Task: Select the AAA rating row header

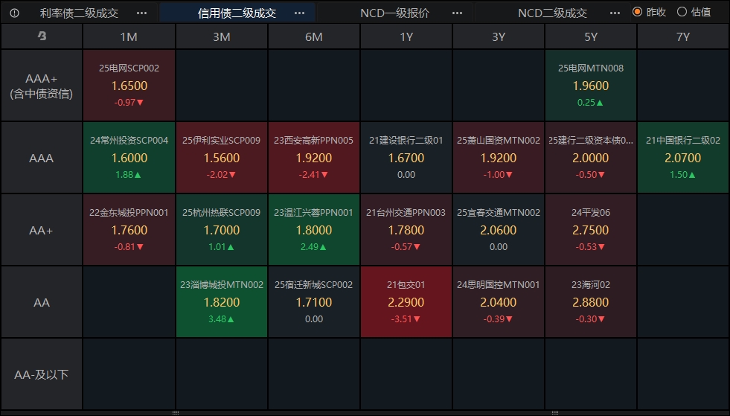Action: tap(42, 158)
